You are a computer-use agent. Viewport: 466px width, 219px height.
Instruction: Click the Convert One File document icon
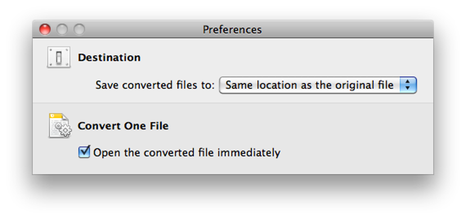[58, 124]
